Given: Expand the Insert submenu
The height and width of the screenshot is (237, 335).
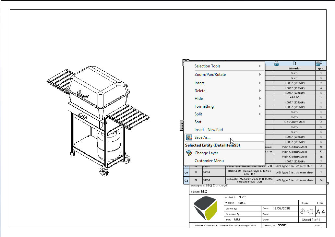Looking at the screenshot, I should pyautogui.click(x=199, y=83).
